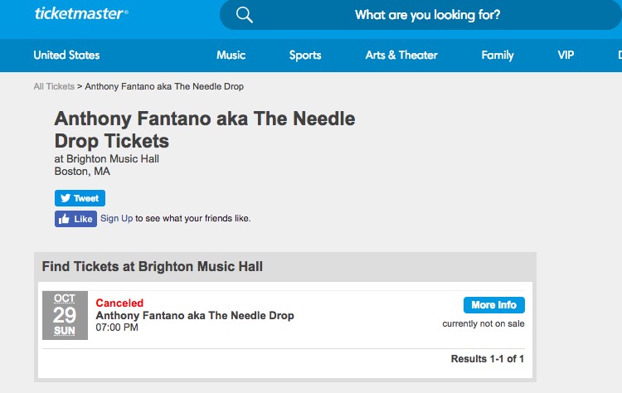
Task: Open the Anthony Fantano aka The Needle Drop event title
Action: [195, 316]
